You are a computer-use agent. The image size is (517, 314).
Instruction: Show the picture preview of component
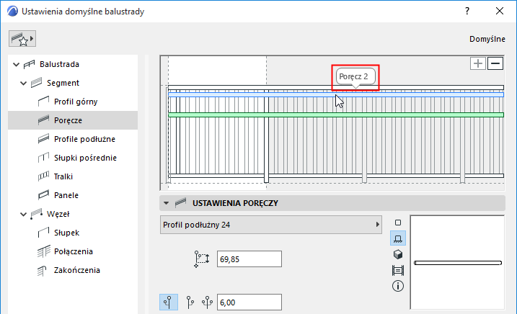(398, 271)
